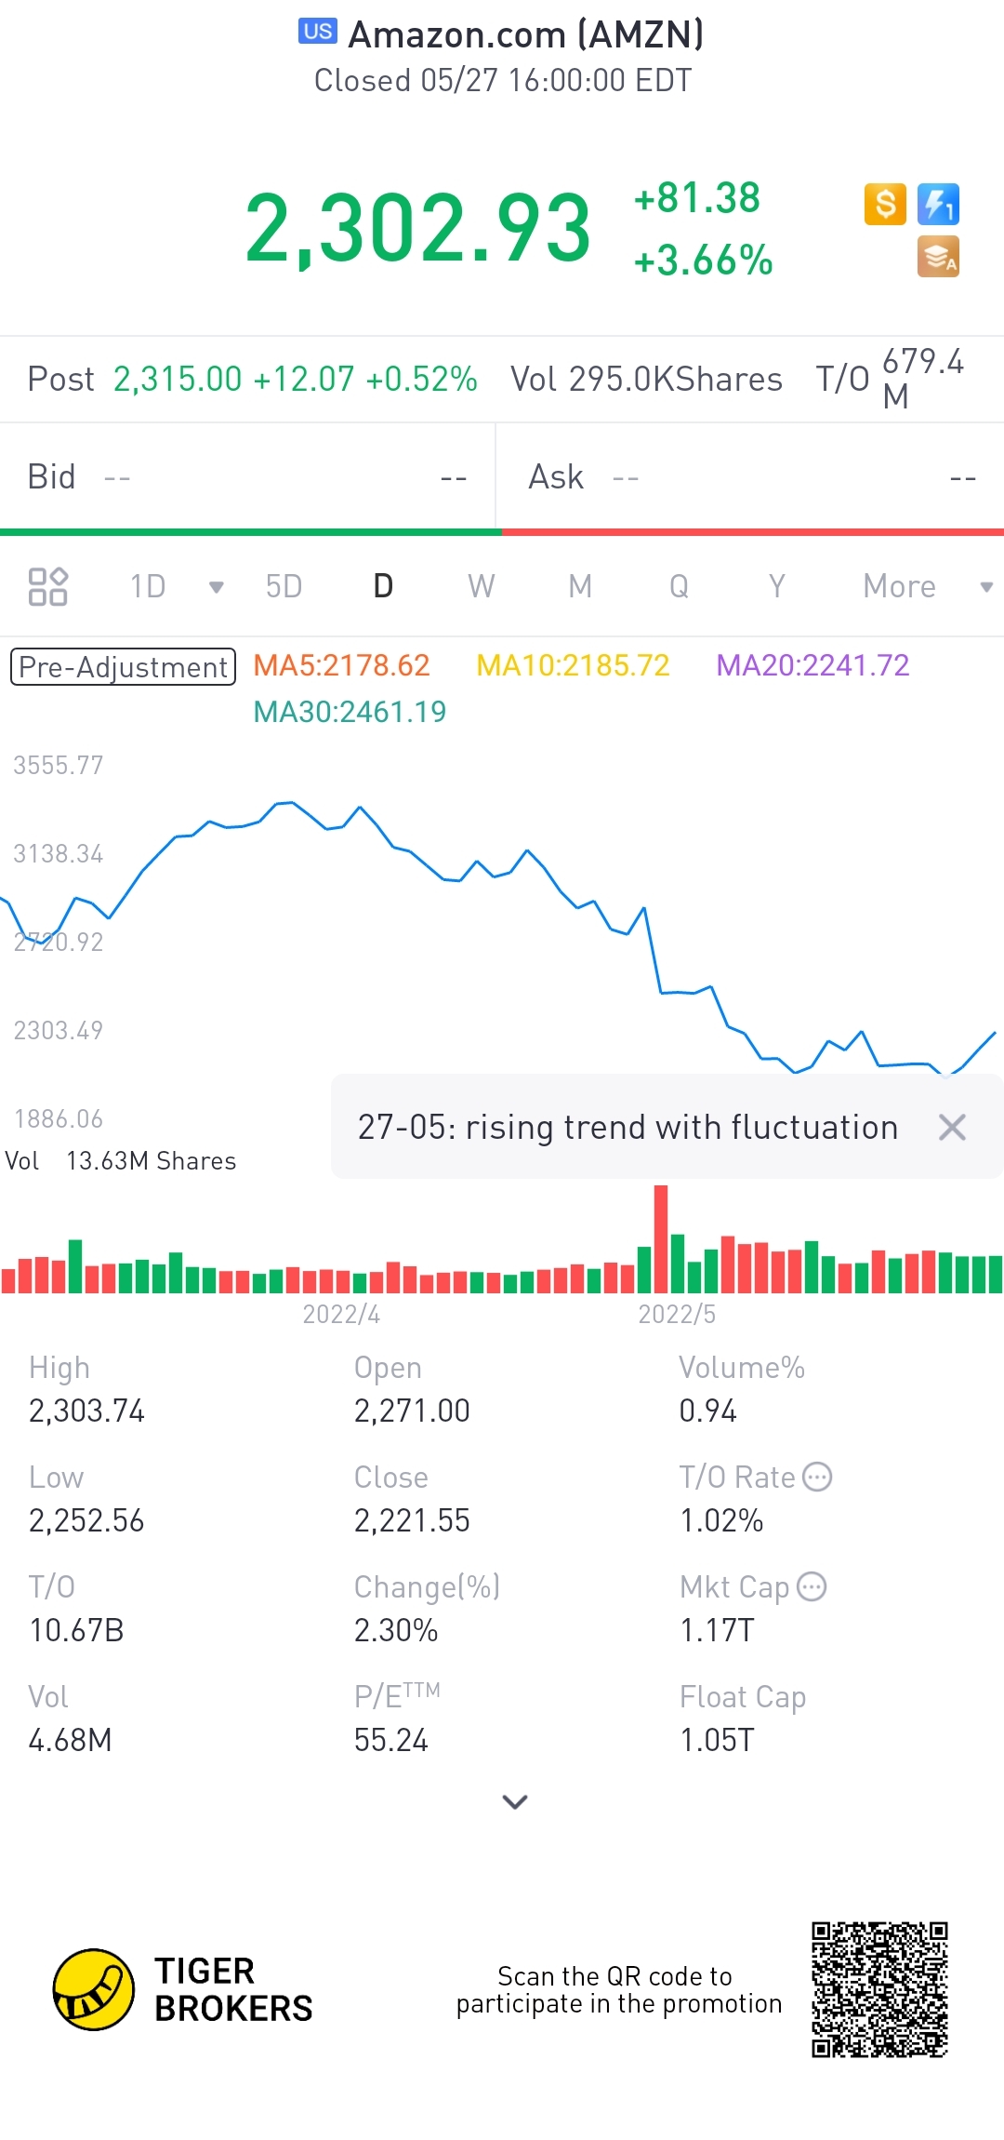Tap the T/O Rate value 1.02%
The image size is (1004, 2140).
pyautogui.click(x=721, y=1520)
